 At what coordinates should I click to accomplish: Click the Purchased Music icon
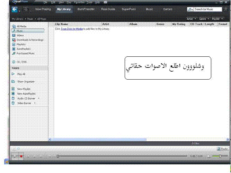coord(14,53)
